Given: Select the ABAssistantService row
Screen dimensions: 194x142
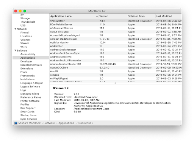Looking at the screenshot, I should click(x=116, y=28).
